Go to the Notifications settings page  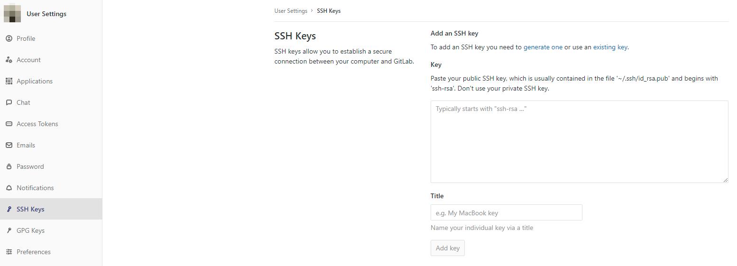[51, 188]
